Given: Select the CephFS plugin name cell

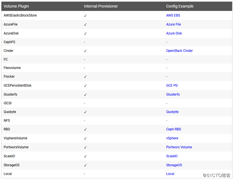Looking at the screenshot, I should (10, 42).
